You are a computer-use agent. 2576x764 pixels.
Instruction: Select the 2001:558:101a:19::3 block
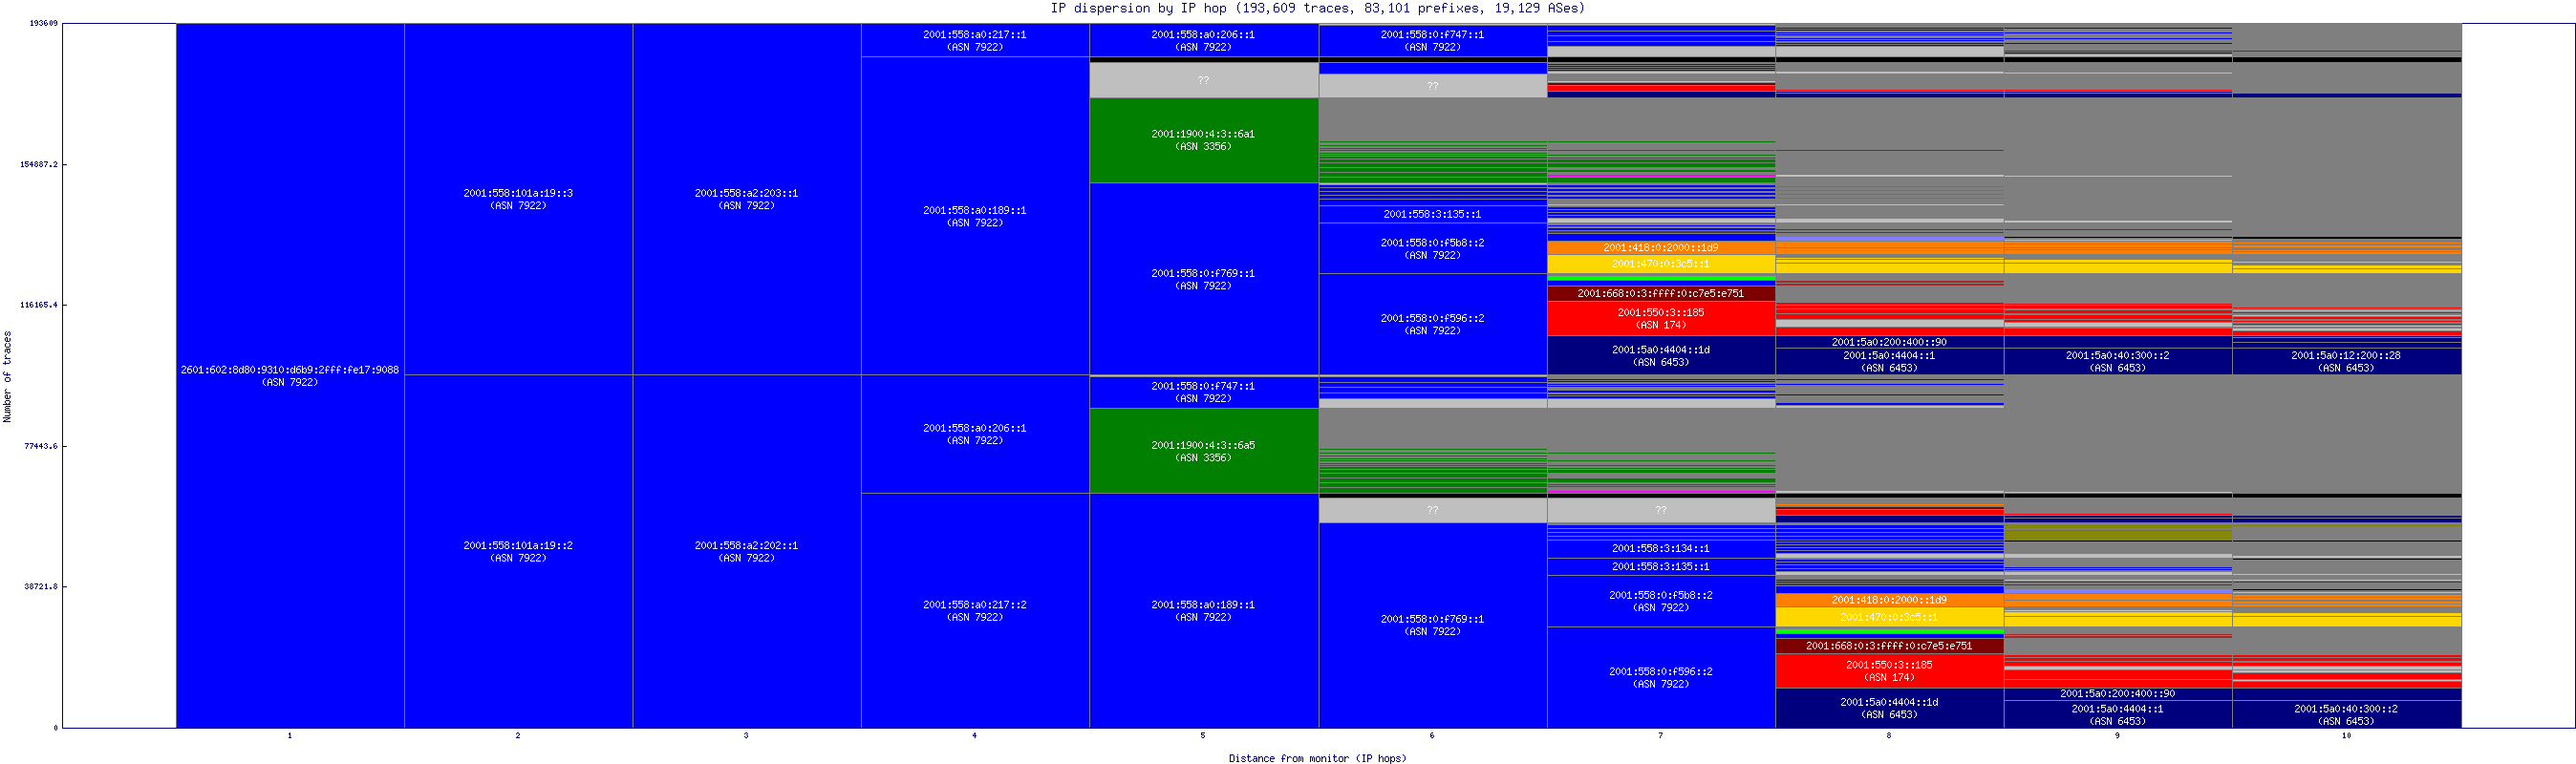(x=518, y=199)
